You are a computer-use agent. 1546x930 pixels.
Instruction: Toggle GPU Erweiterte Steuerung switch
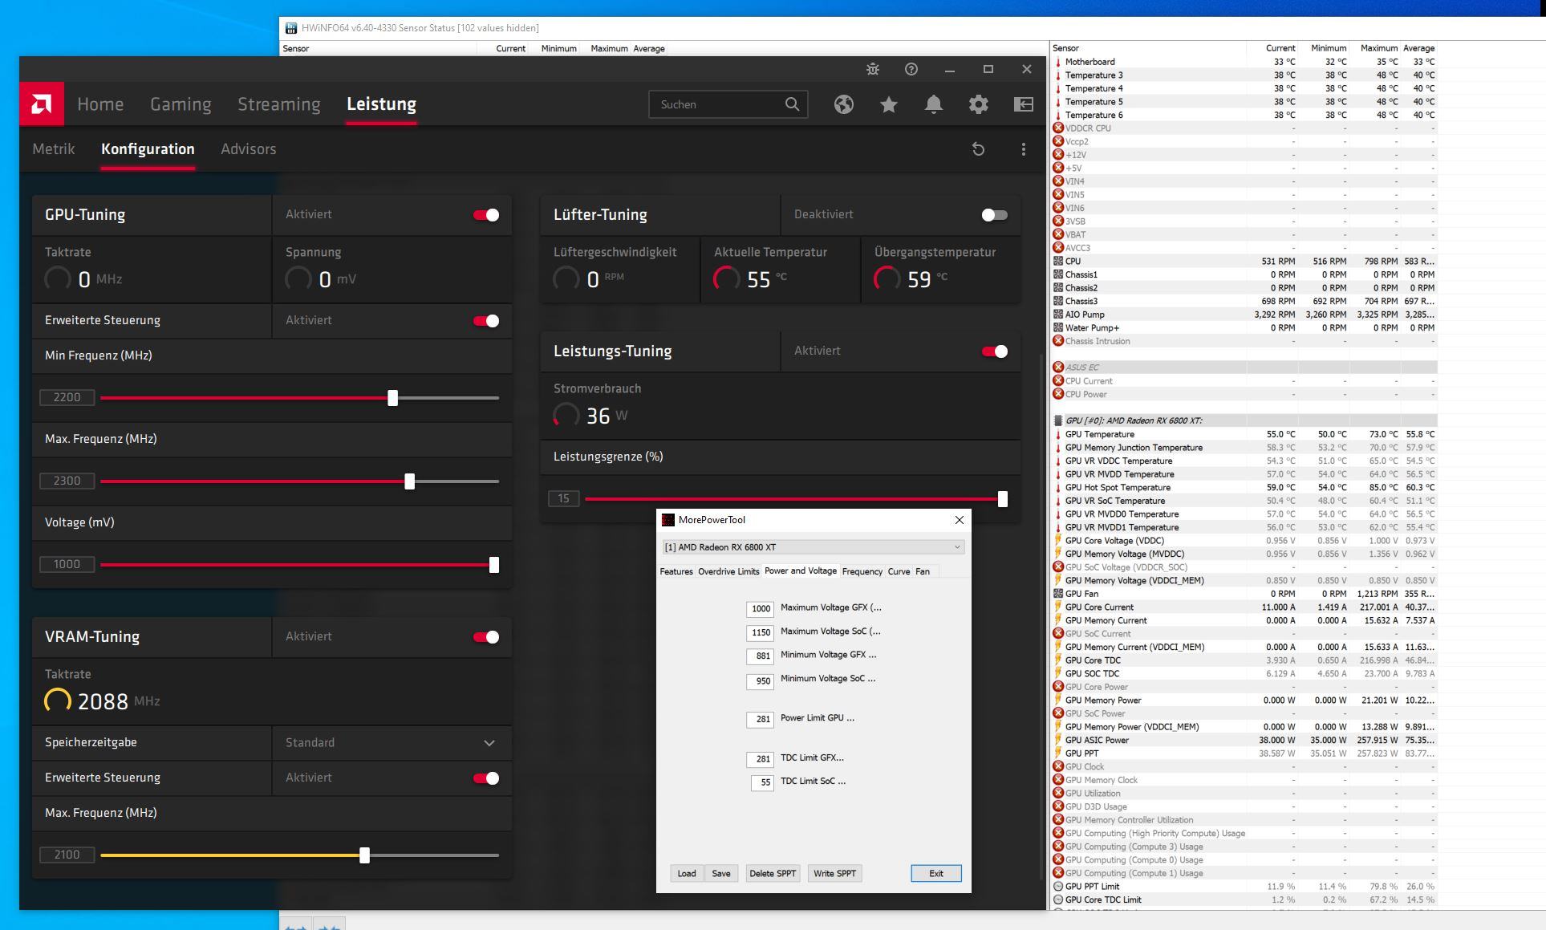point(486,321)
